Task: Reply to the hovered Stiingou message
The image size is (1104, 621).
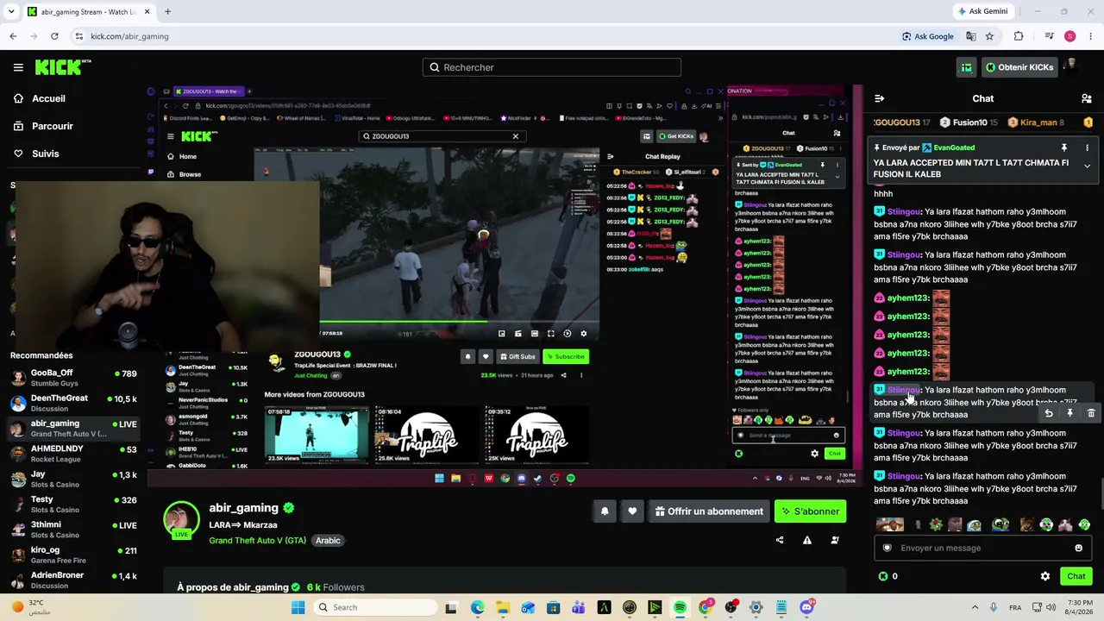Action: [1049, 414]
